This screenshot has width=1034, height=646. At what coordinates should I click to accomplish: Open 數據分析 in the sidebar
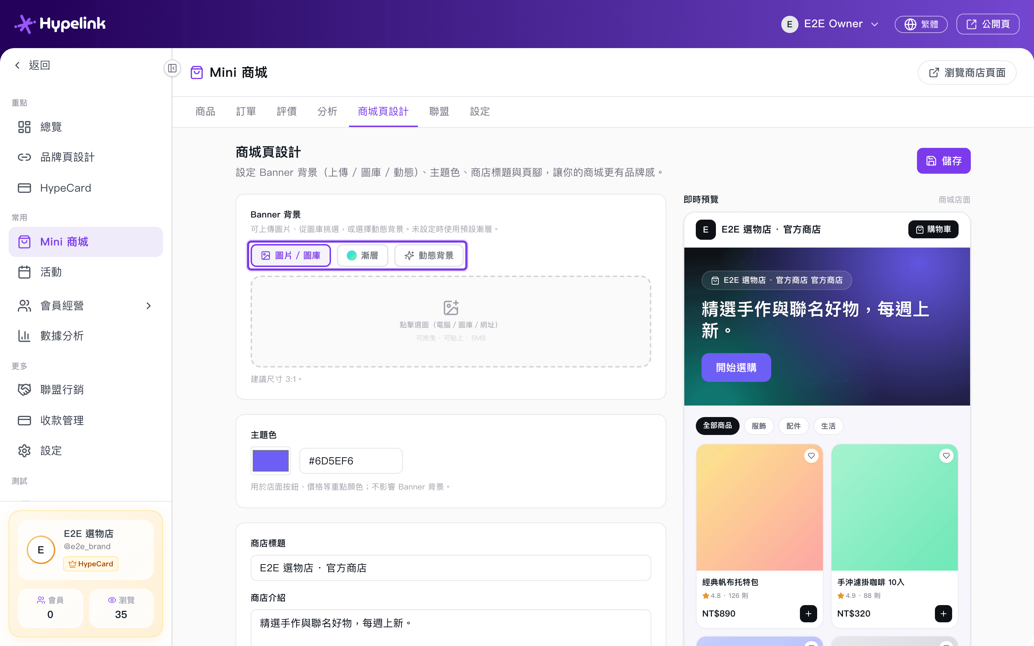click(85, 336)
